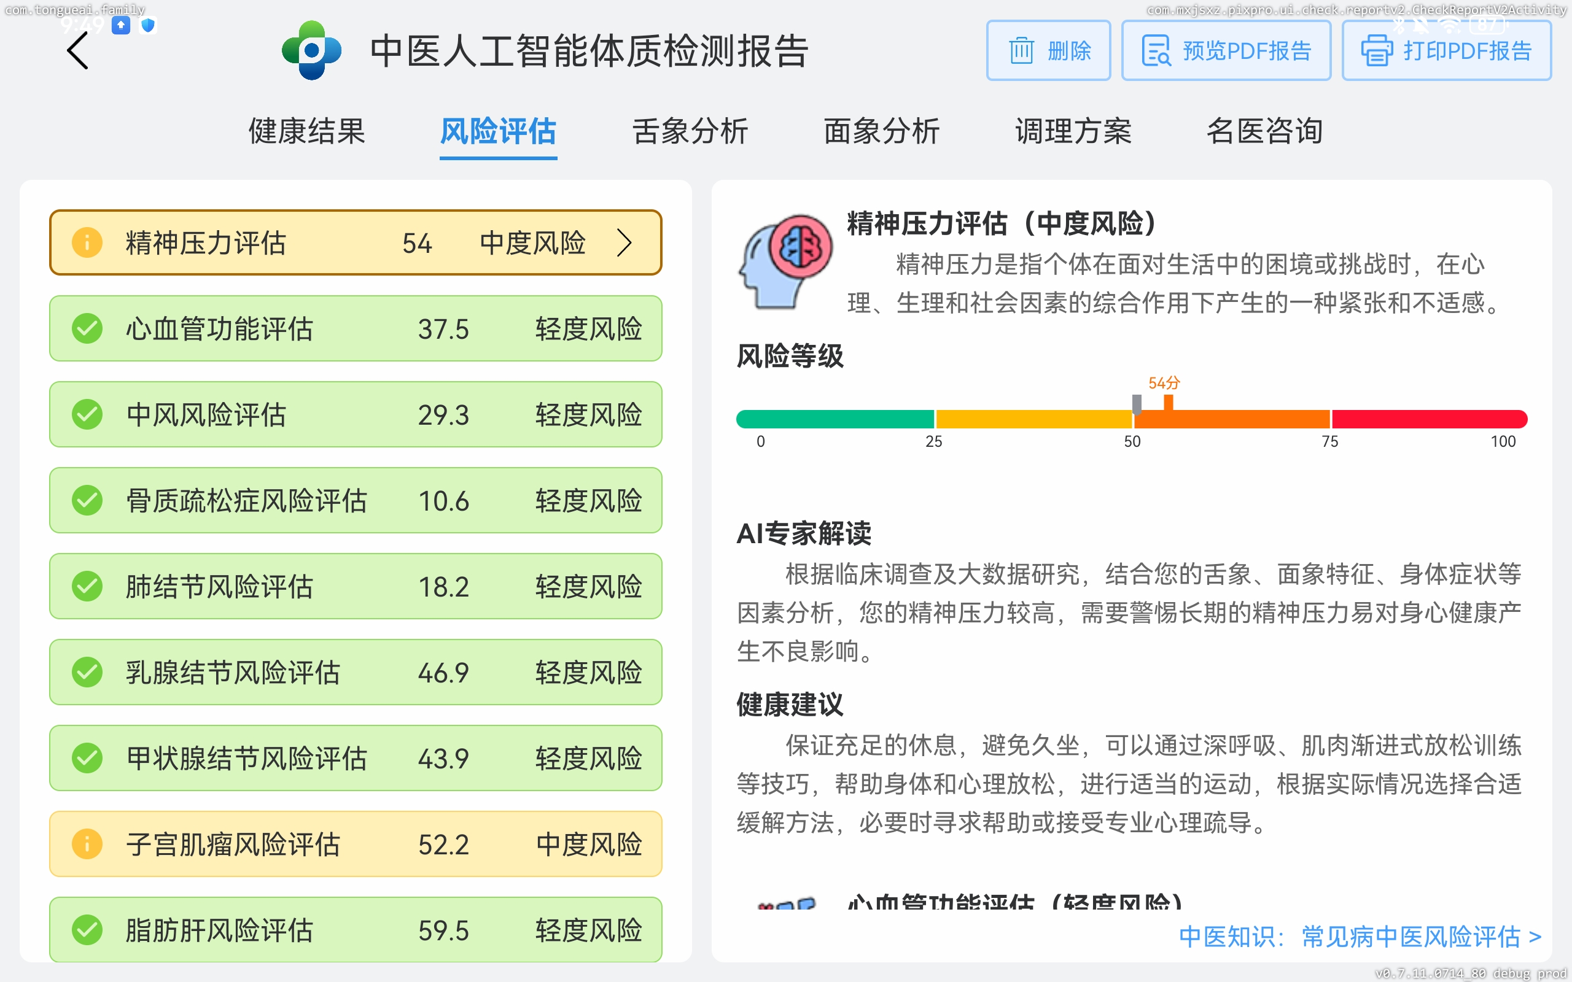Open the 调理方案 tab
The image size is (1572, 982).
coord(1073,131)
